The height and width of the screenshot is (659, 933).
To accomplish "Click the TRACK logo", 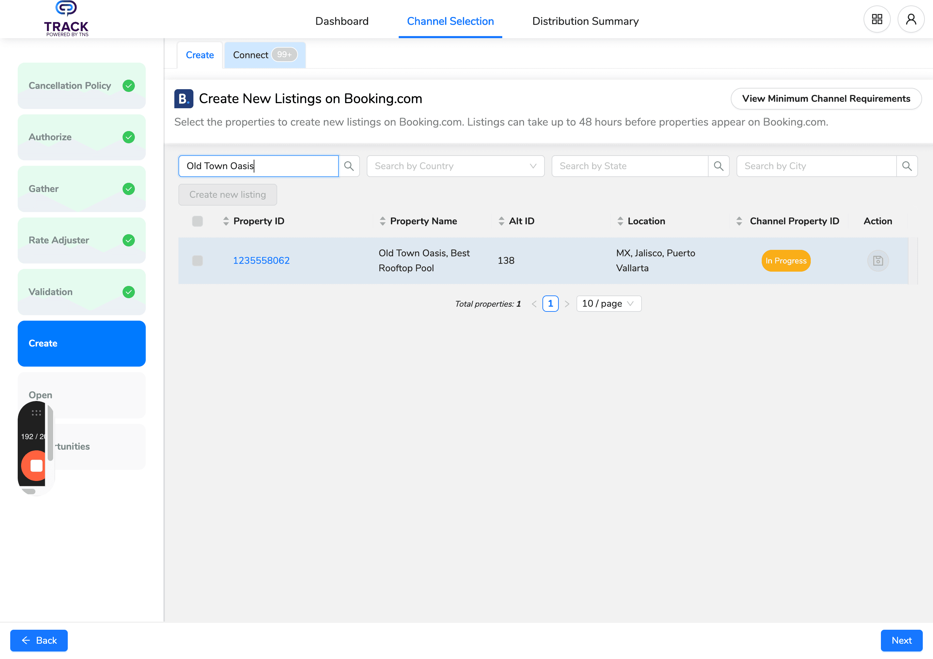I will [66, 19].
